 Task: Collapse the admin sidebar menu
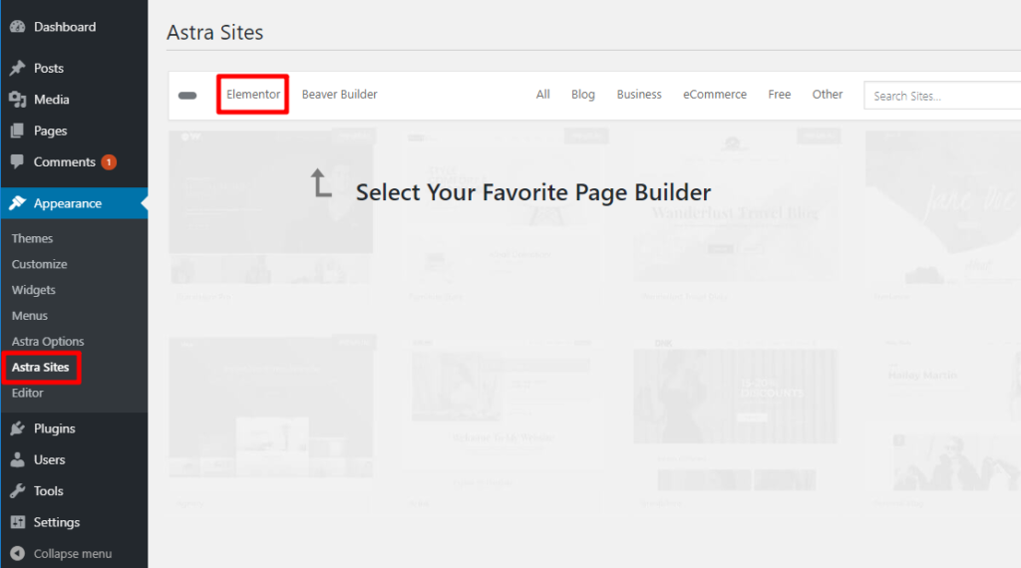coord(74,553)
